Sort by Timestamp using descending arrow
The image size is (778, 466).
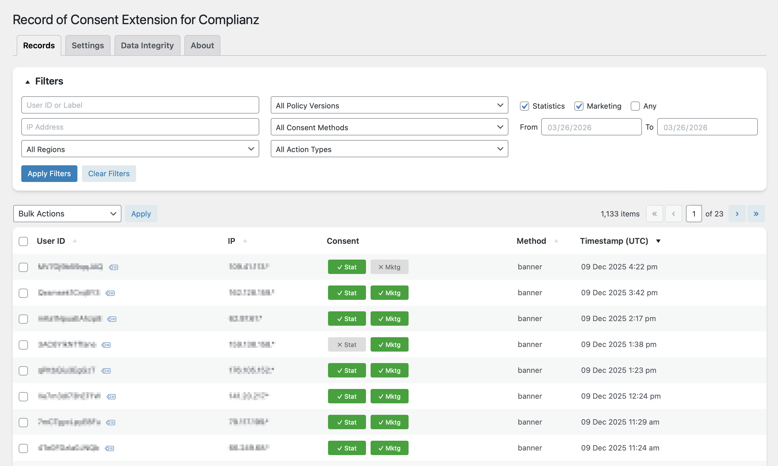tap(658, 241)
